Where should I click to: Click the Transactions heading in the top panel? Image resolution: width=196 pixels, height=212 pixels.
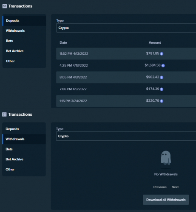coord(20,6)
